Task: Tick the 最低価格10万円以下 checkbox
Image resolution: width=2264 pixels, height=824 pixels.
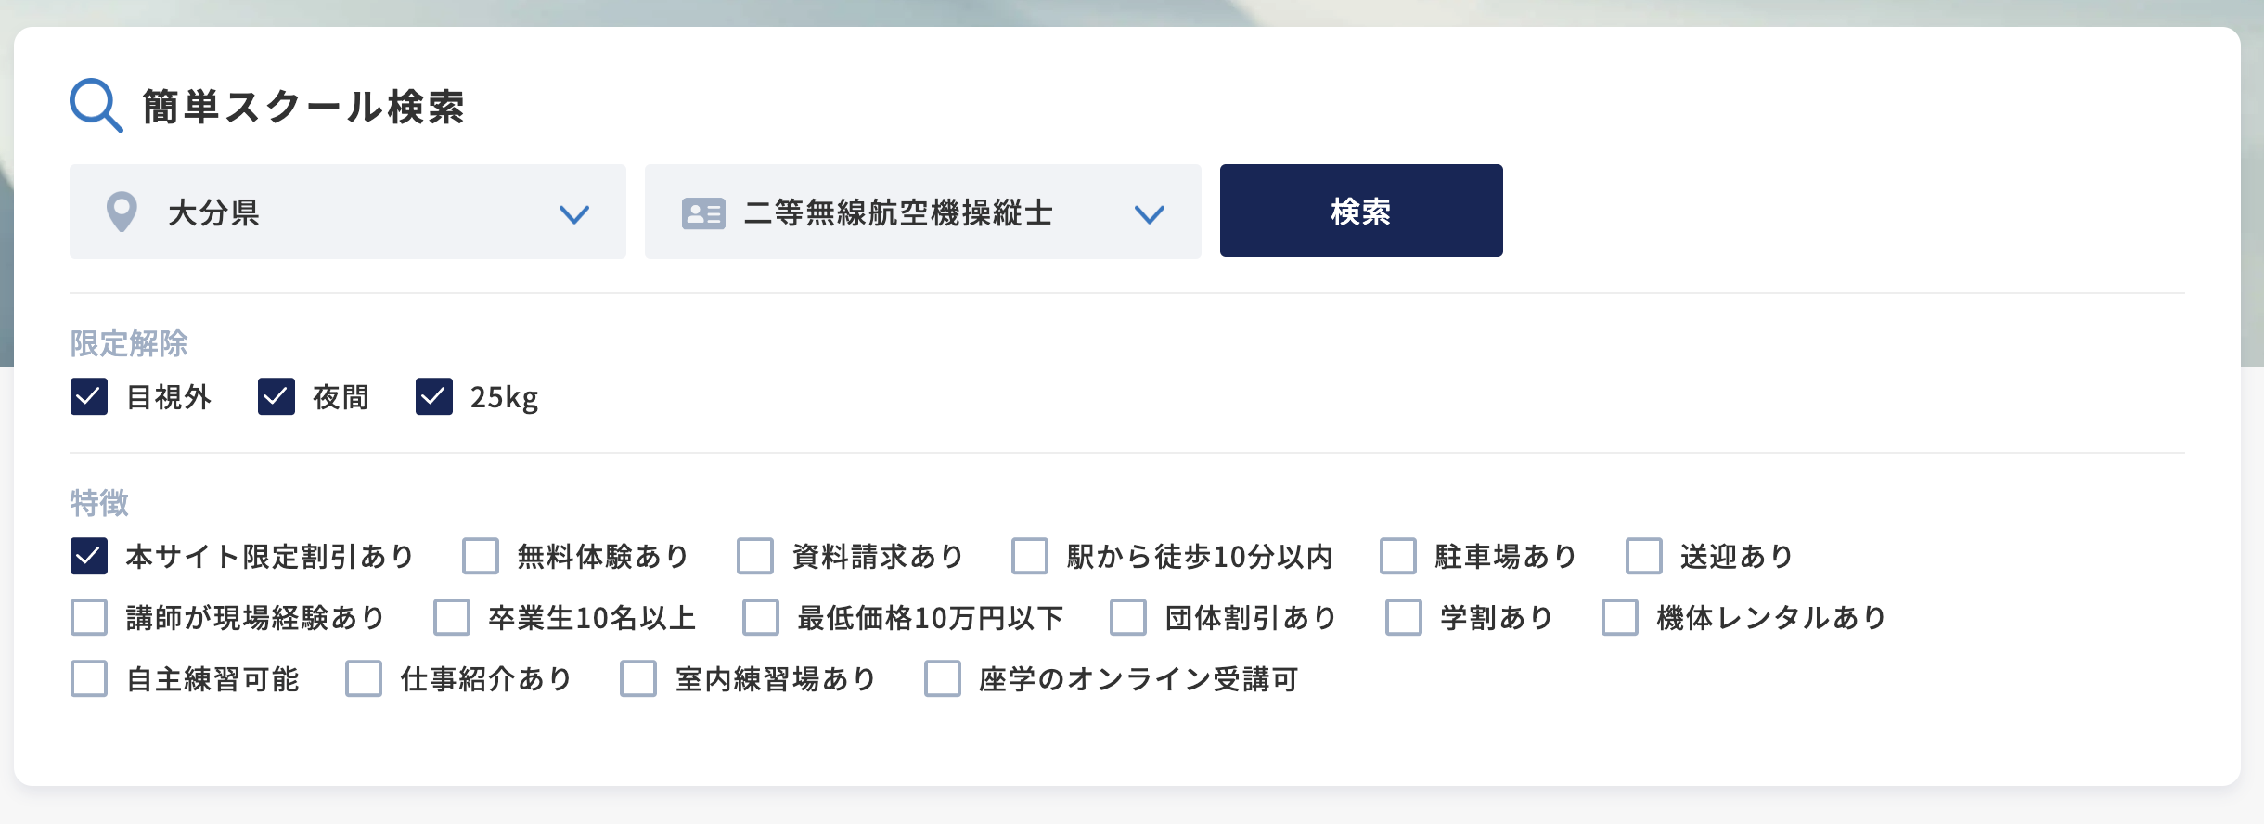Action: tap(761, 618)
